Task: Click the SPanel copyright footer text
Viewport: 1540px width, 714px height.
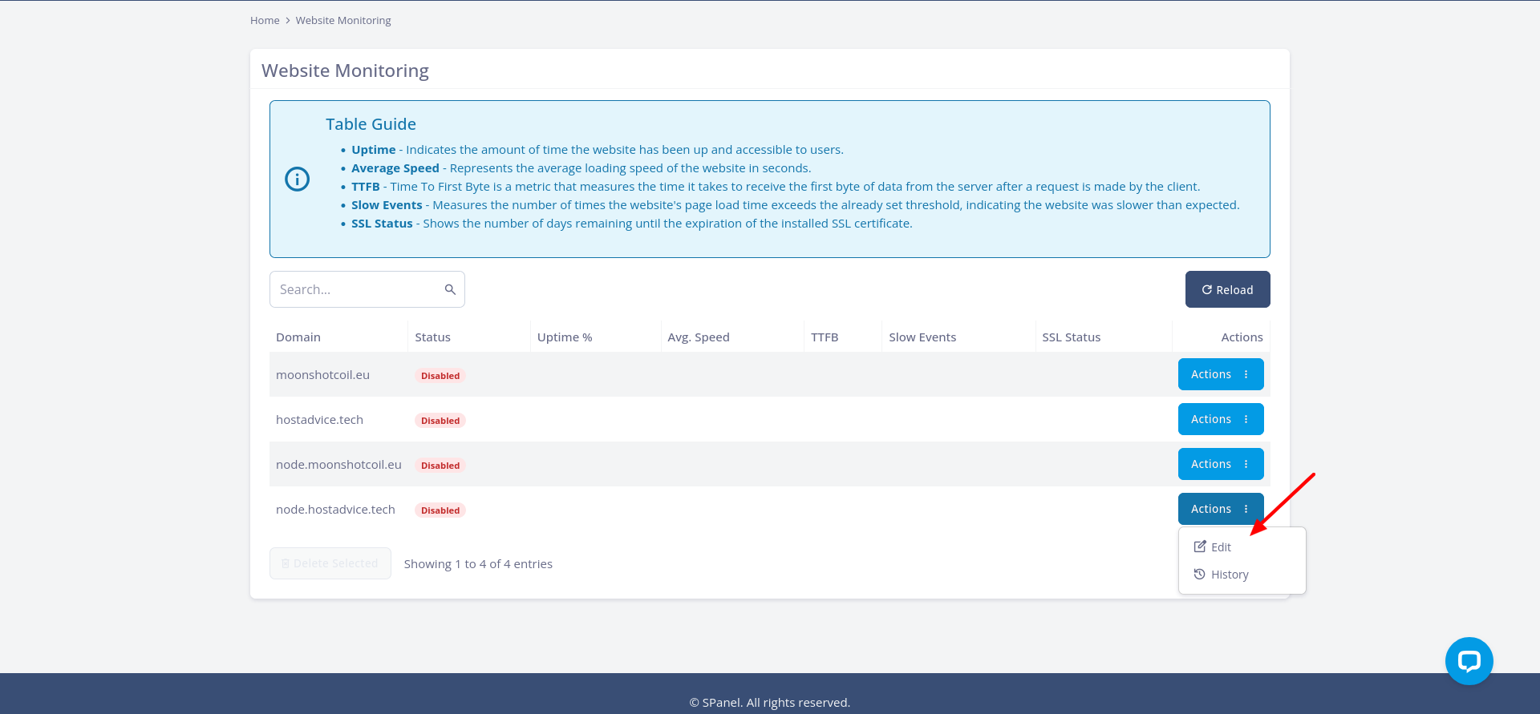Action: pyautogui.click(x=770, y=703)
